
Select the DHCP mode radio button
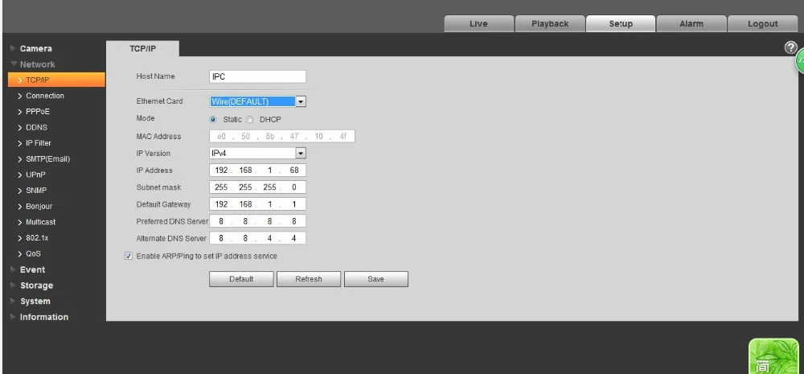[250, 120]
